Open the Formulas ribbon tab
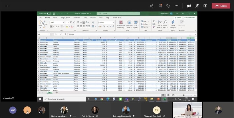 point(76,18)
